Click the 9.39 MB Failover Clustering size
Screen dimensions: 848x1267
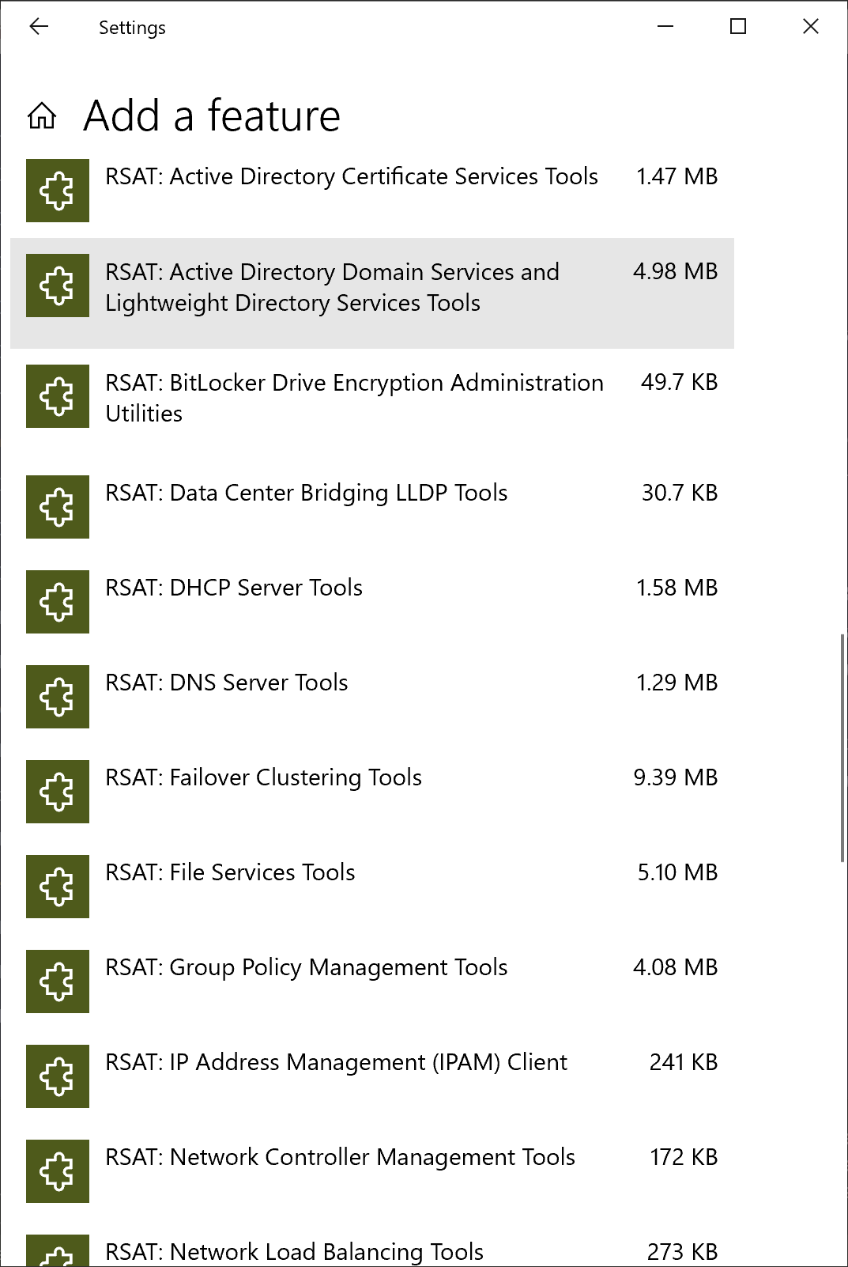pyautogui.click(x=675, y=777)
